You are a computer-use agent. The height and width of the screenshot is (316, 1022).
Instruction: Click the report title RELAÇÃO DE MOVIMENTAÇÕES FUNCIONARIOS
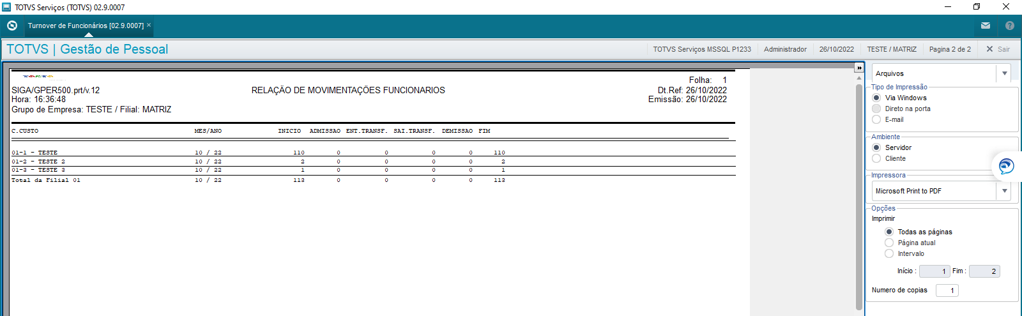click(x=348, y=90)
